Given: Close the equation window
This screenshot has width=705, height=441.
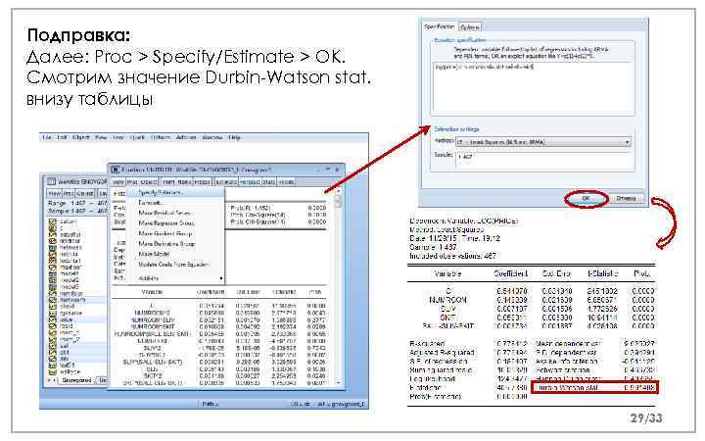Looking at the screenshot, I should (337, 170).
